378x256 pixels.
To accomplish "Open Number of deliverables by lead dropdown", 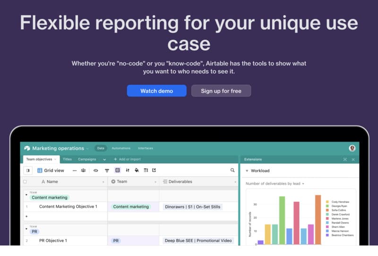I will coord(303,184).
